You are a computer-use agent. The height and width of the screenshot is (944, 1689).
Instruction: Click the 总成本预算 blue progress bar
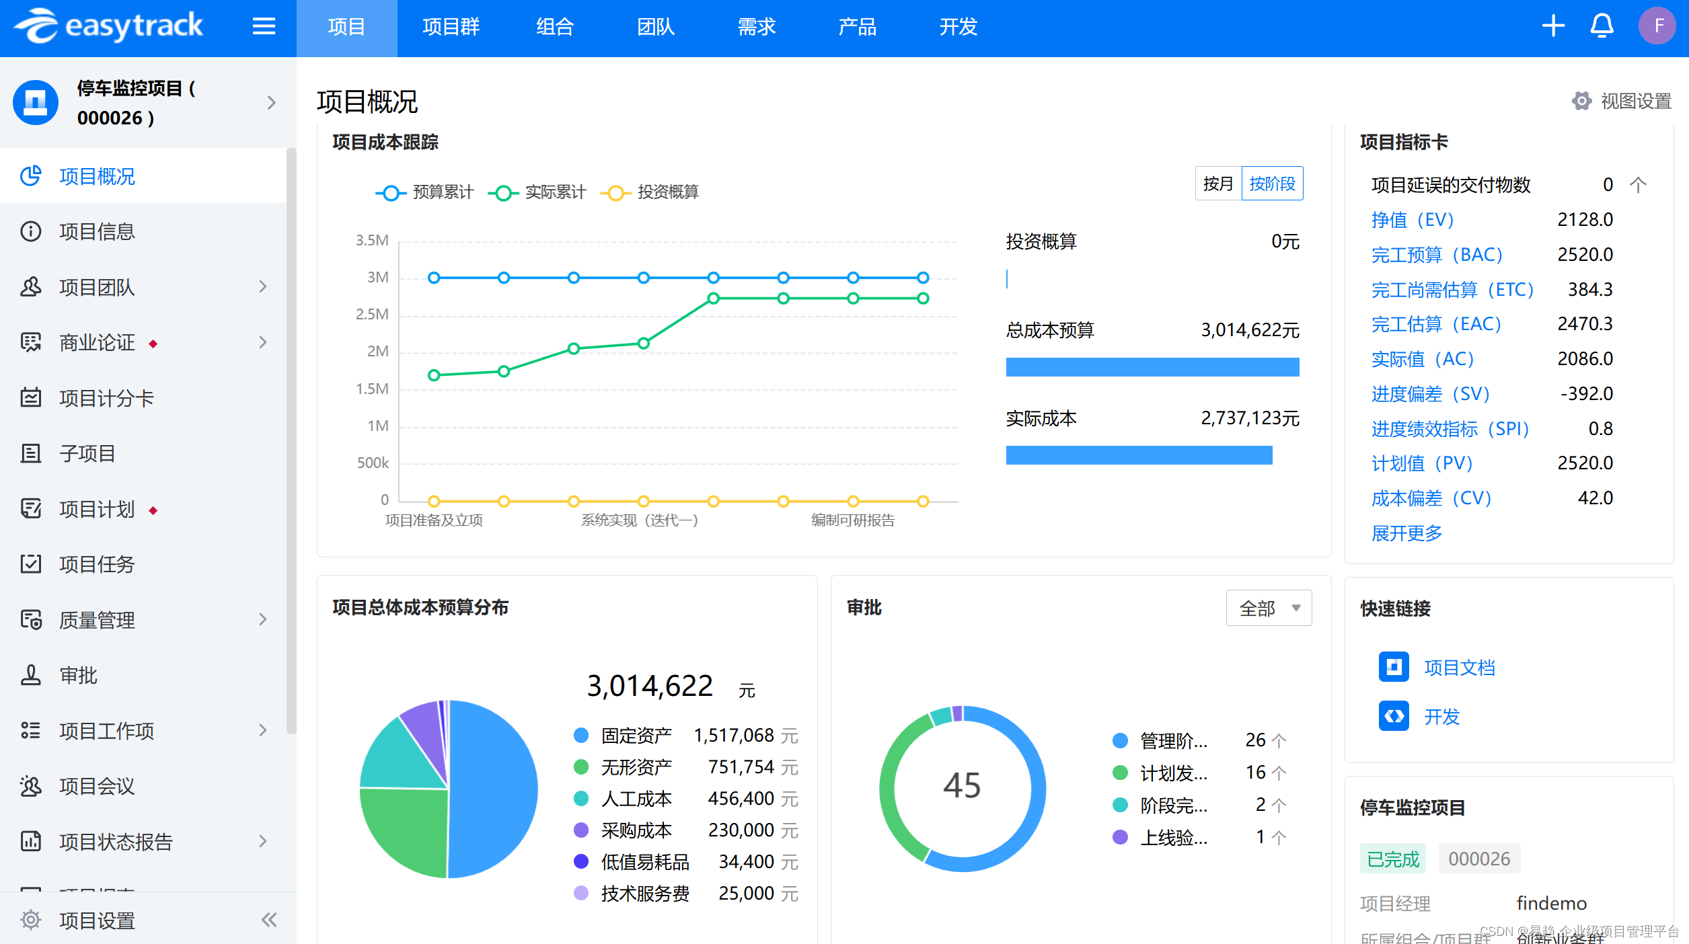[x=1152, y=367]
